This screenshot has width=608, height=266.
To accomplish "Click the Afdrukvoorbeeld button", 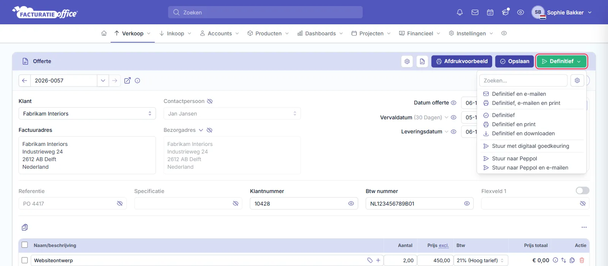I will click(462, 61).
